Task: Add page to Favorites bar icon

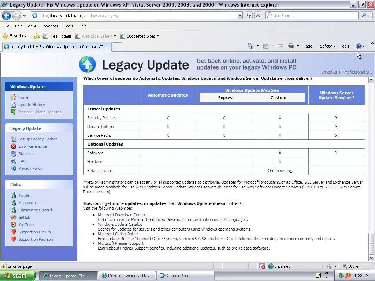Action: click(x=37, y=36)
